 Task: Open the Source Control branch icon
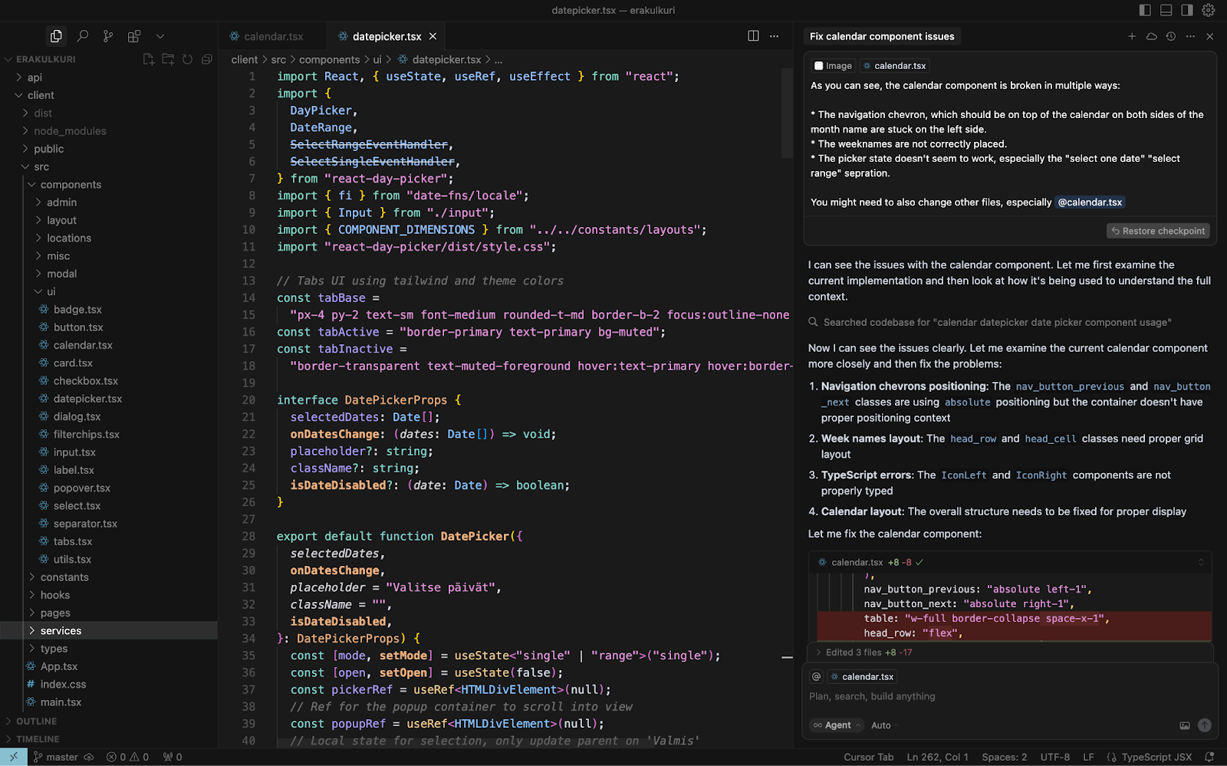coord(108,36)
